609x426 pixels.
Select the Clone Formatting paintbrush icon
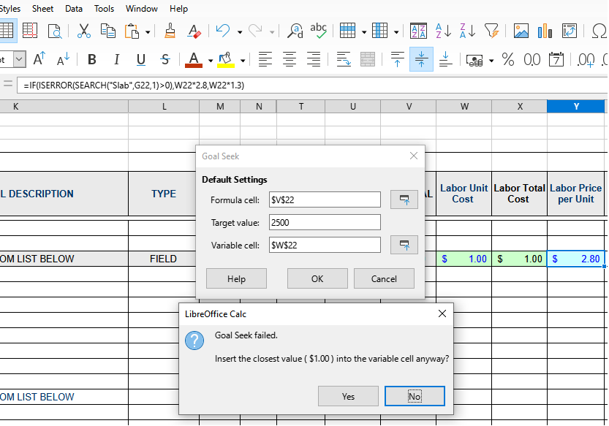click(170, 31)
